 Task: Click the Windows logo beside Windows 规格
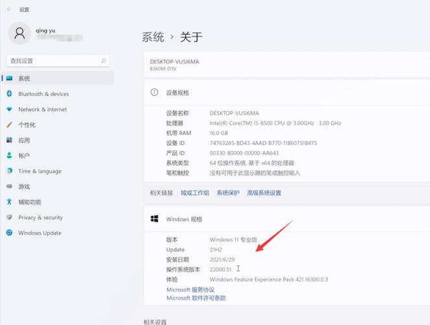[155, 219]
